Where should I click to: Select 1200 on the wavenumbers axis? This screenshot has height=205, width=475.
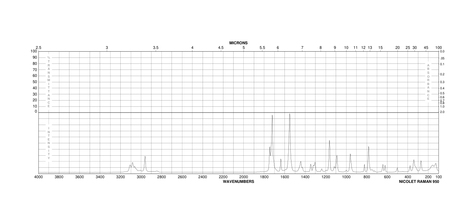pos(326,177)
